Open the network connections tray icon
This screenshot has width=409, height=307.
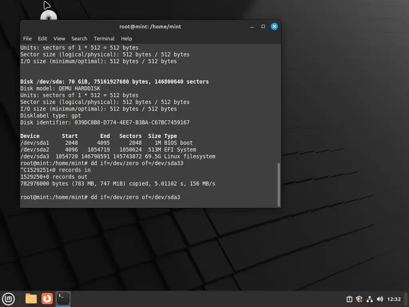click(369, 299)
